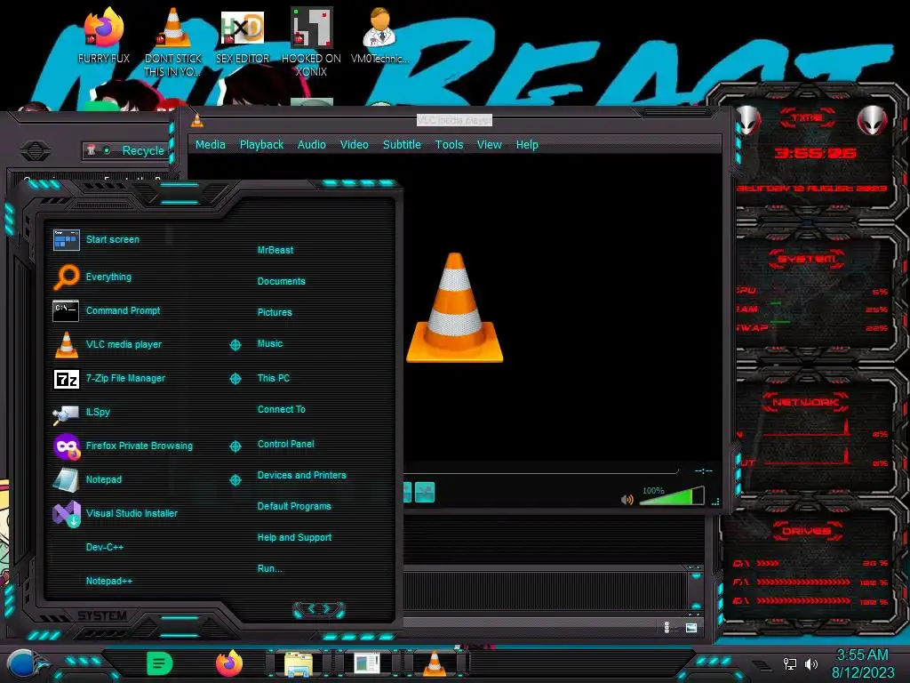Open VLC's View menu
Screen dimensions: 910x683
490,145
